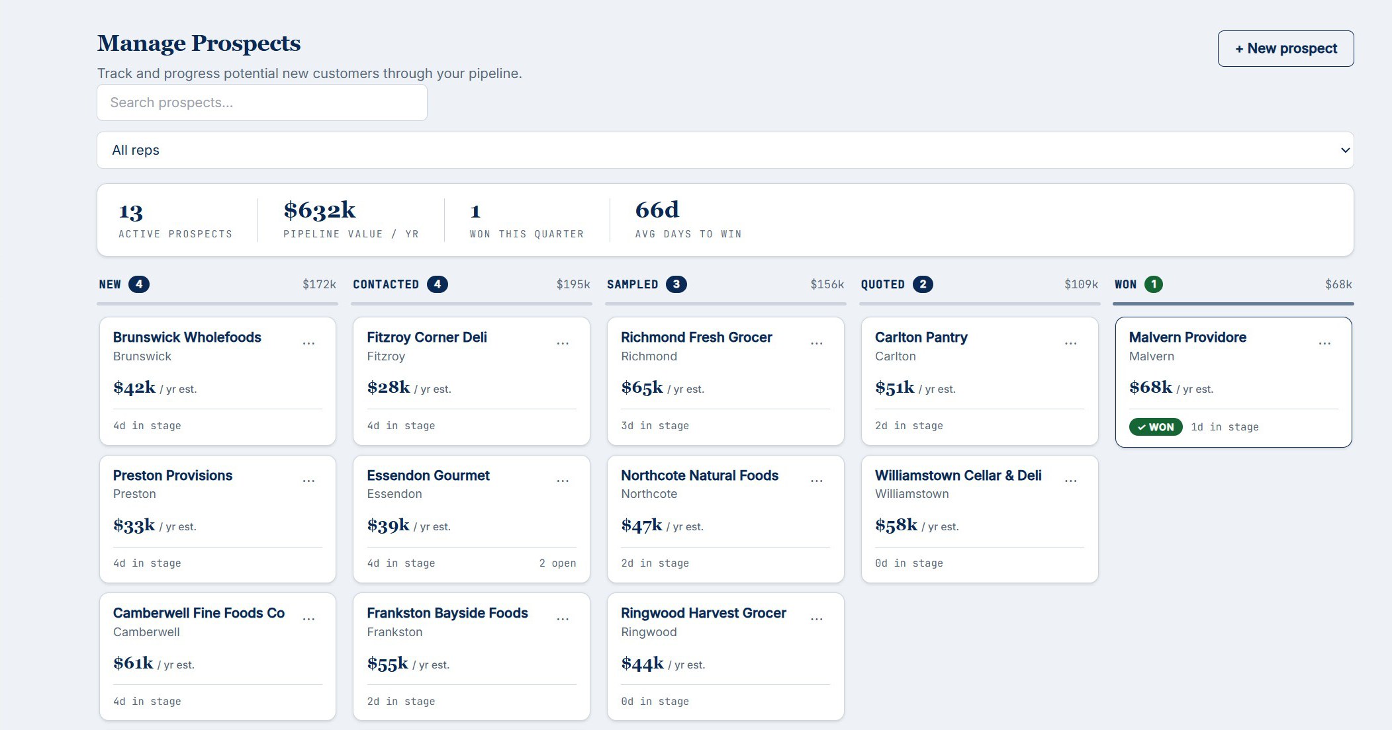Screen dimensions: 1392x730
Task: Focus the Search prospects field
Action: pyautogui.click(x=262, y=102)
